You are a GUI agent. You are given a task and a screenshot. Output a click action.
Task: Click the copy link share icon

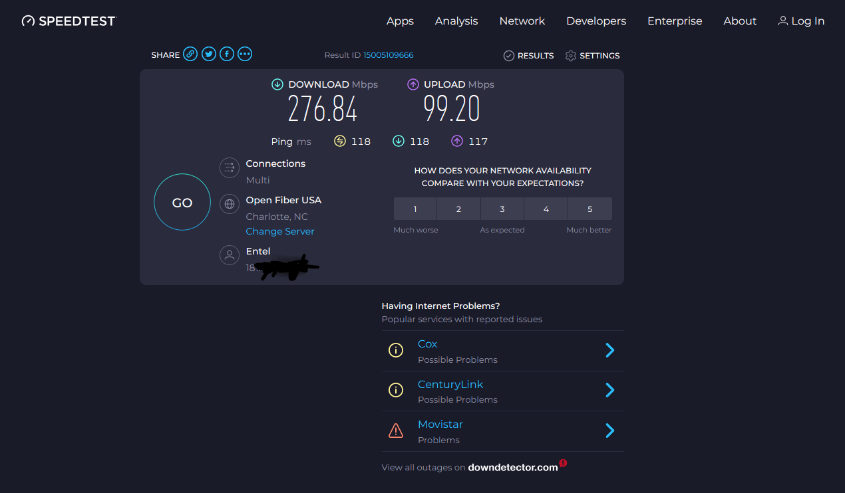click(190, 54)
